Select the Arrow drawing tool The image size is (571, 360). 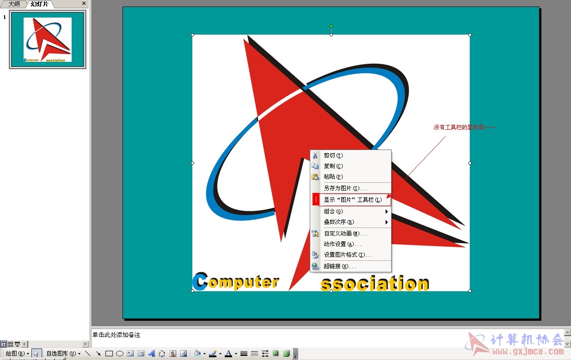[98, 354]
